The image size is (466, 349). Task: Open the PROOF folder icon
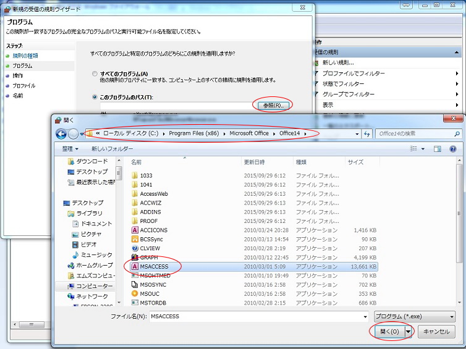click(135, 221)
